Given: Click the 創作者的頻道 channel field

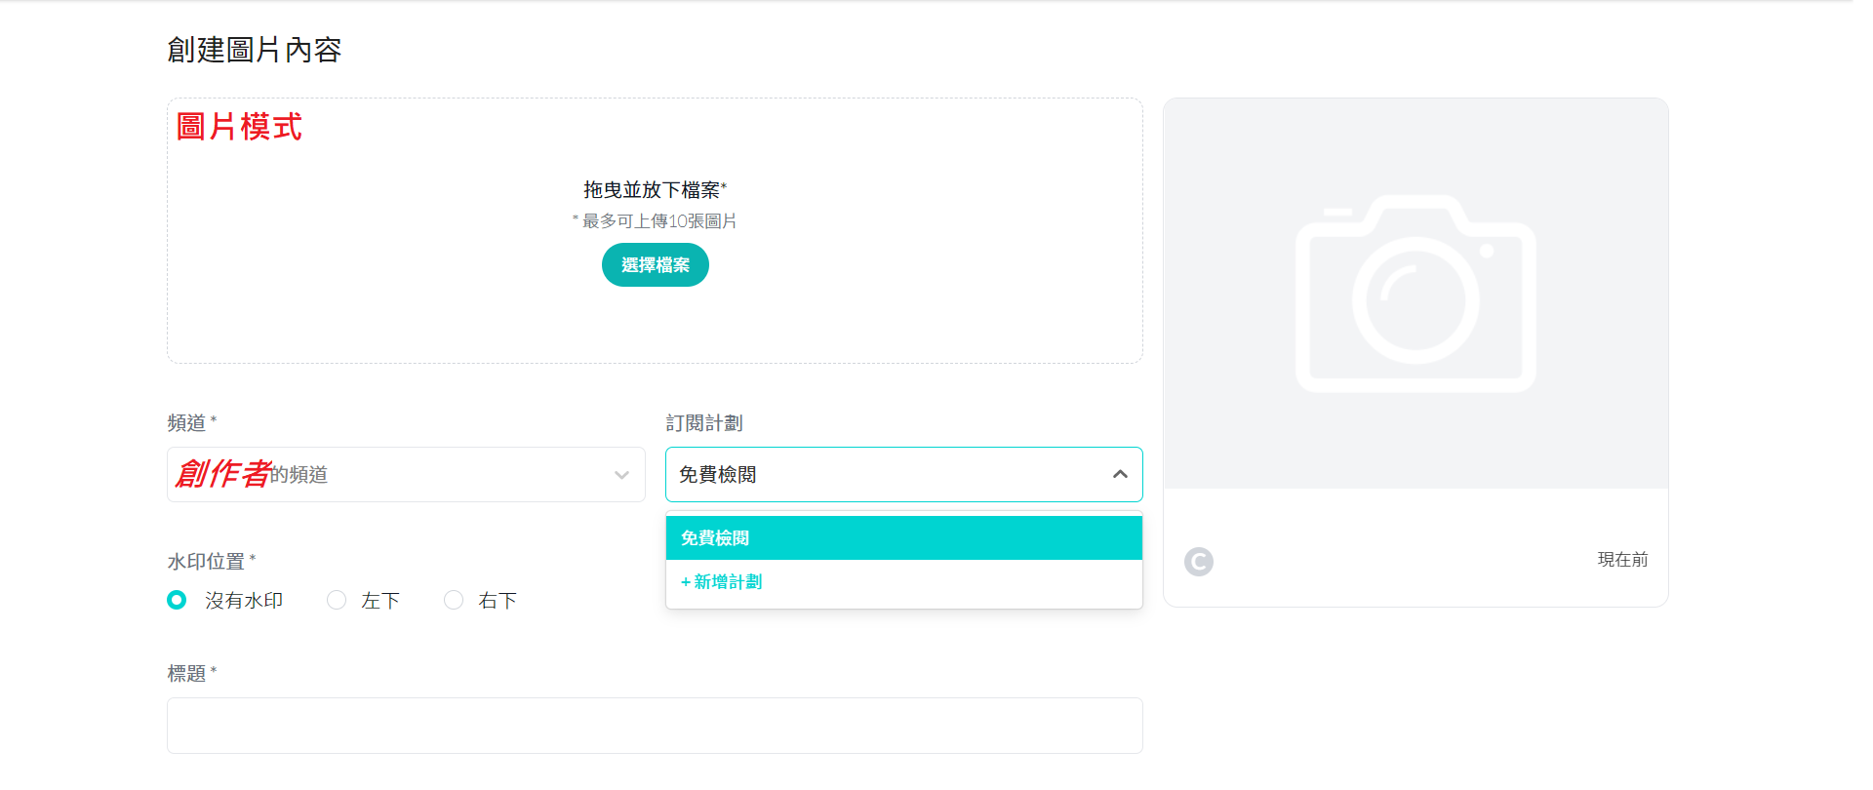Looking at the screenshot, I should pyautogui.click(x=390, y=475).
